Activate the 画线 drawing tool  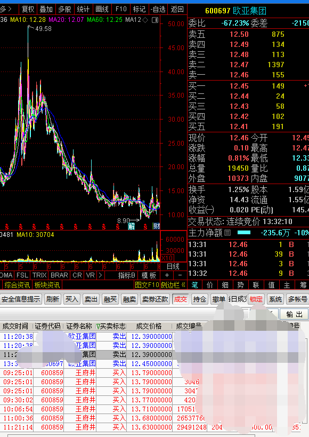coord(102,10)
